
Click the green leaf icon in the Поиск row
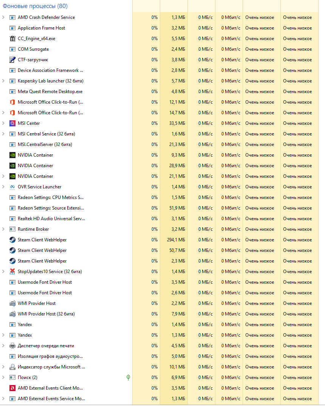(128, 377)
